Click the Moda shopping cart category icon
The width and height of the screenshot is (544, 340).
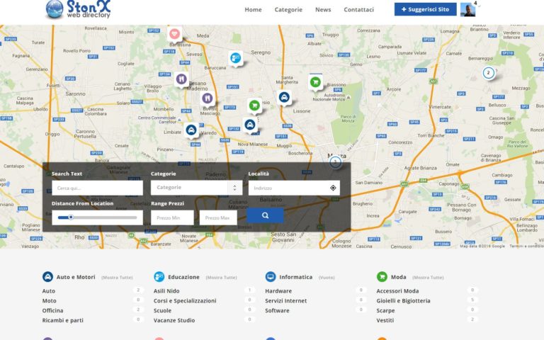coord(382,277)
